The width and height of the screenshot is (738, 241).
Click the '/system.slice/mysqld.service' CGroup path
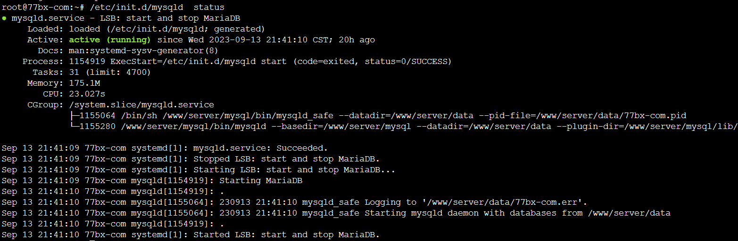[x=141, y=105]
